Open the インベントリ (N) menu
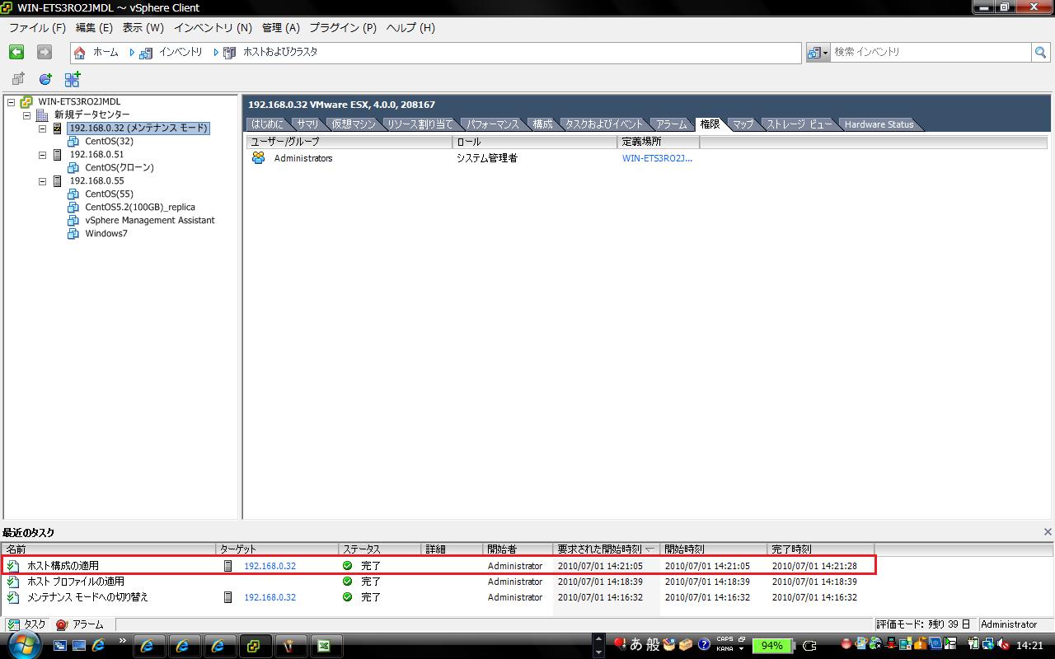The width and height of the screenshot is (1055, 659). [x=213, y=27]
